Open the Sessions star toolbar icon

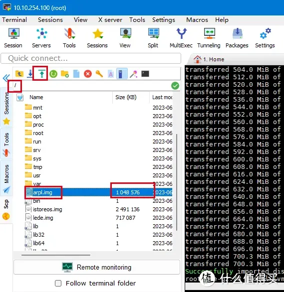(97, 38)
